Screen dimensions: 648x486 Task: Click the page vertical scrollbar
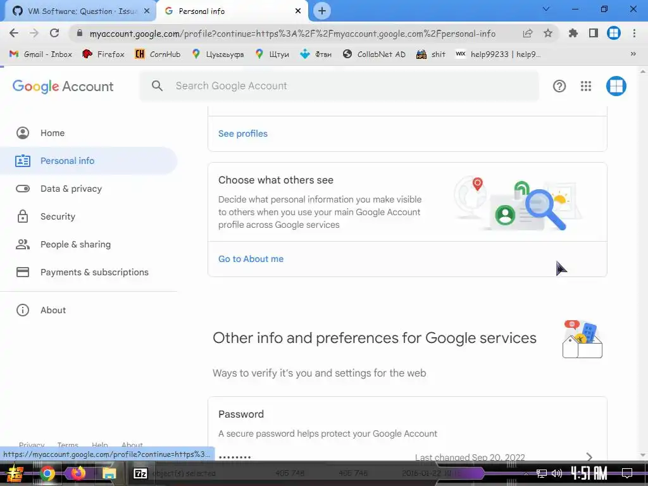pos(643,263)
